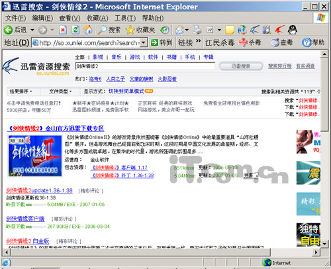
Task: Expand the Mail icon dropdown arrow
Action: click(187, 30)
